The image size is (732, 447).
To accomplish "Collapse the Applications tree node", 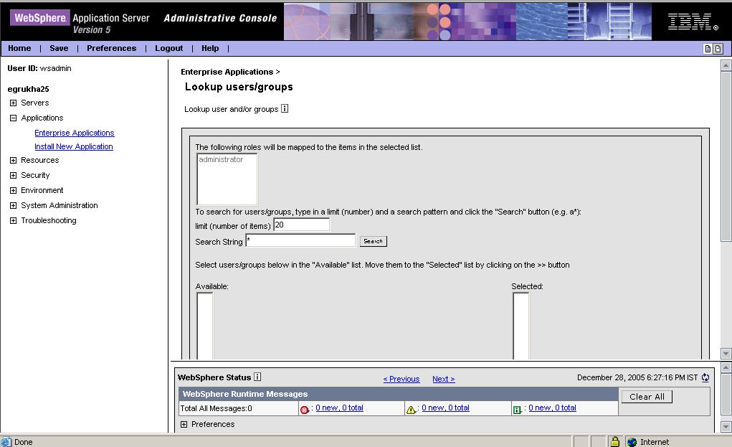I will point(13,118).
